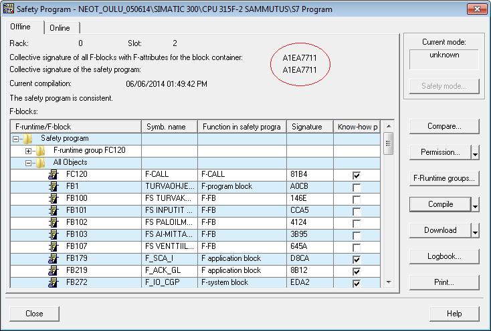
Task: Check know-how protection for FB100
Action: 357,199
